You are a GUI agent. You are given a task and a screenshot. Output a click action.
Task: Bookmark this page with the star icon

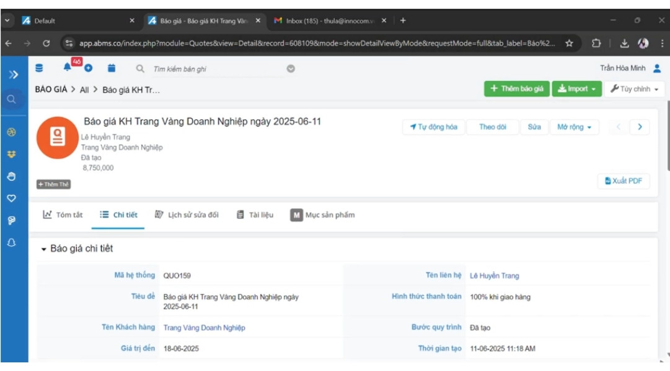(569, 44)
